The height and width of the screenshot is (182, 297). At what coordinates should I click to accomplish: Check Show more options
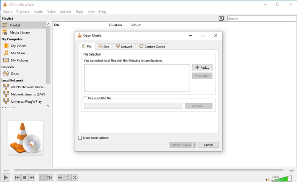pos(80,138)
